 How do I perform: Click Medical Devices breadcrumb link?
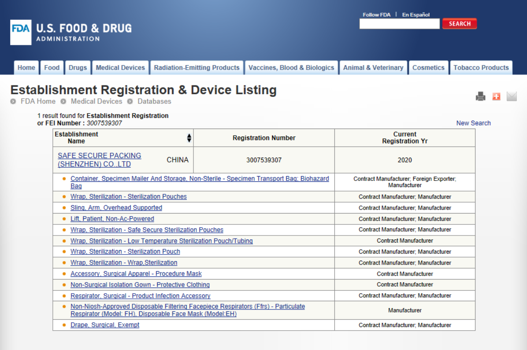[x=96, y=101]
